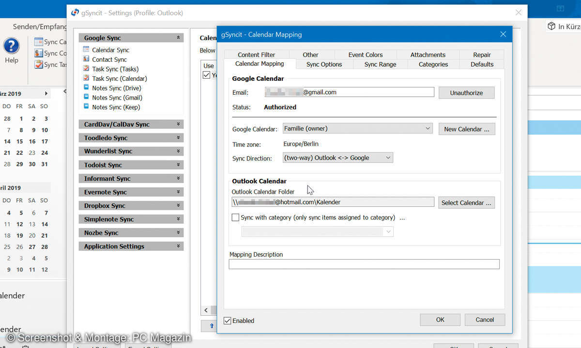This screenshot has width=581, height=348.
Task: Switch to the Sync Options tab
Action: [324, 64]
